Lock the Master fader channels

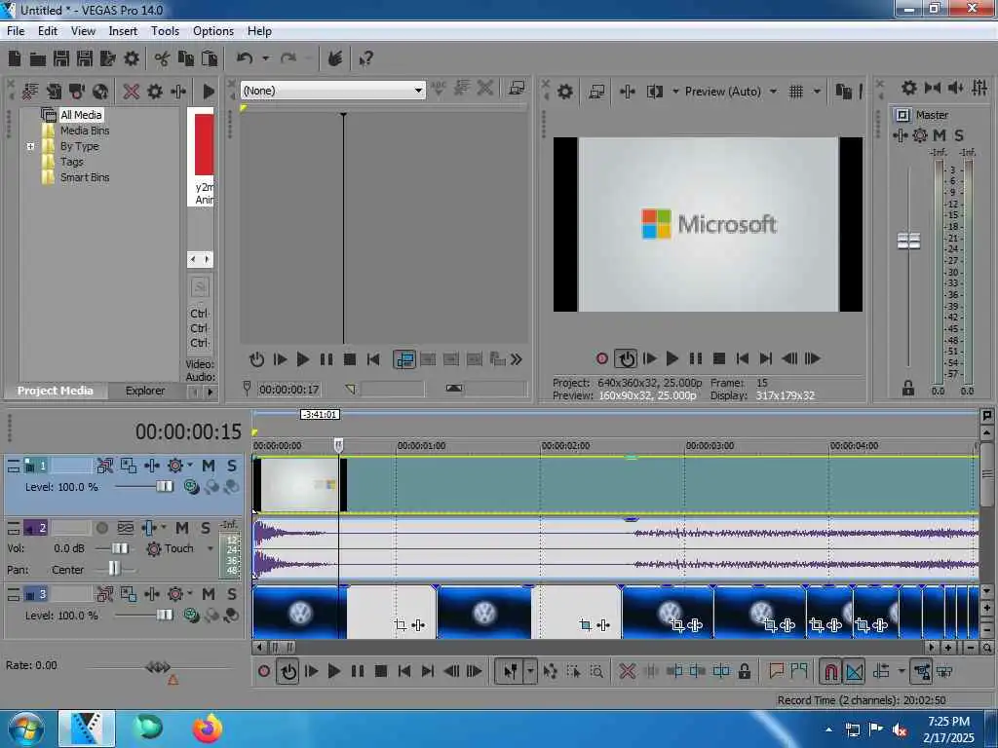(x=908, y=388)
